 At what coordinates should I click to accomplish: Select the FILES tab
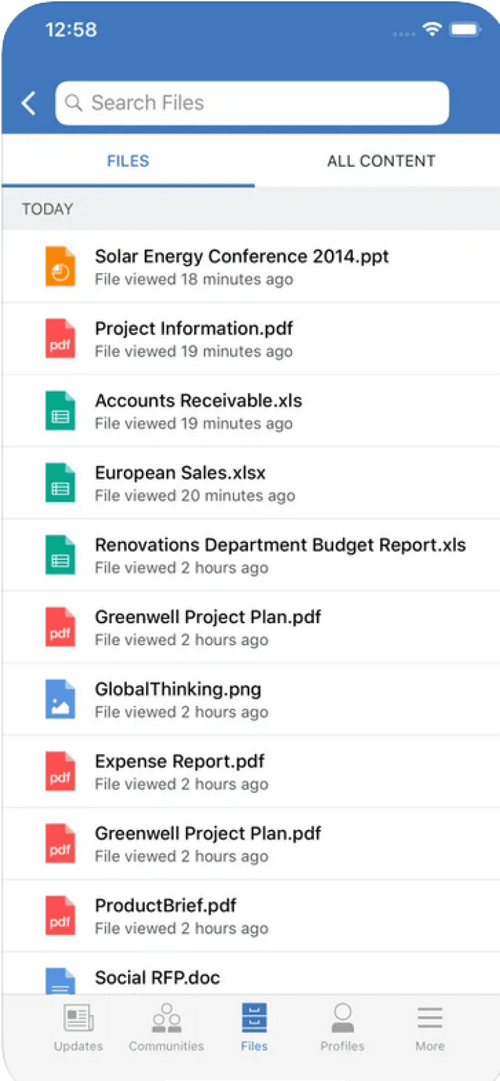coord(128,161)
